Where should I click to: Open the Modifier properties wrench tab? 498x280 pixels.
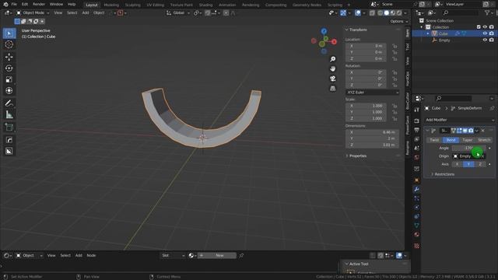416,189
